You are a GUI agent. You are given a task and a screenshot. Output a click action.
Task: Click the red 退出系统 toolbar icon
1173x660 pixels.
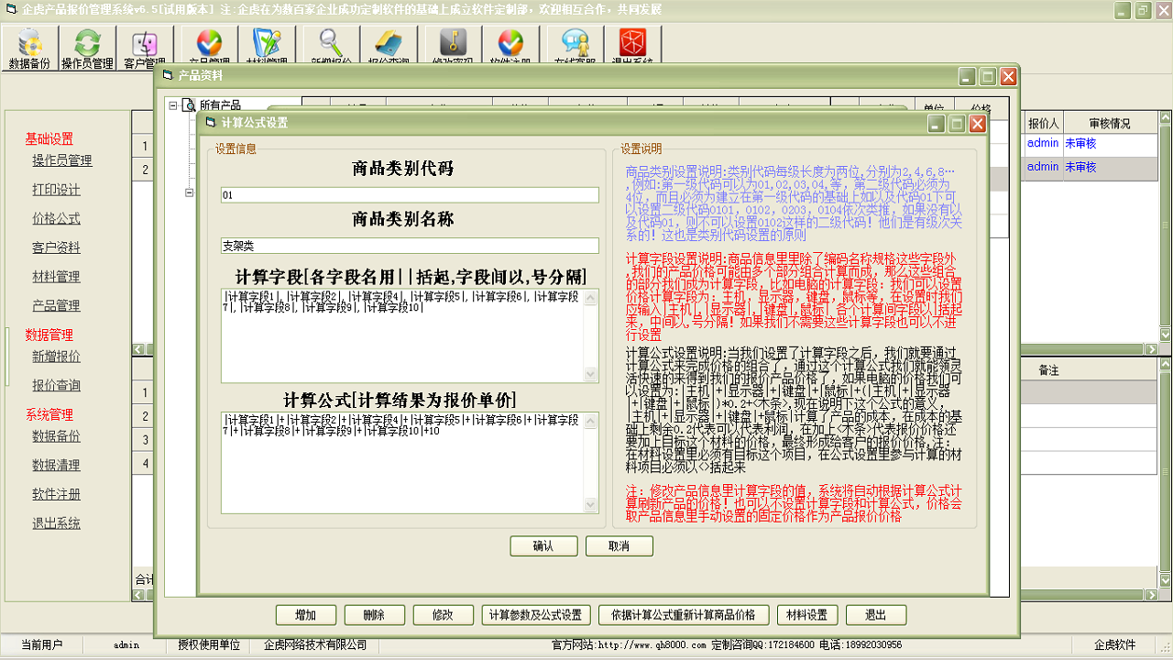point(631,46)
